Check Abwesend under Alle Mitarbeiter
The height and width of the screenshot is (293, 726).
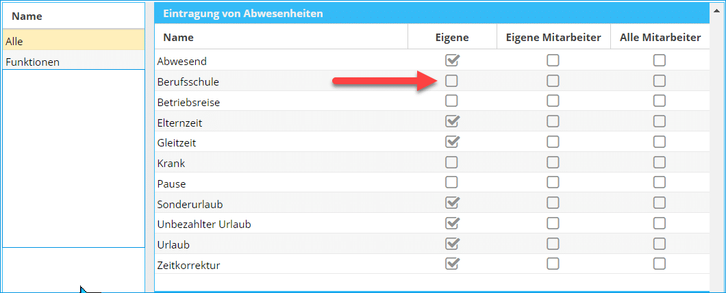[659, 60]
